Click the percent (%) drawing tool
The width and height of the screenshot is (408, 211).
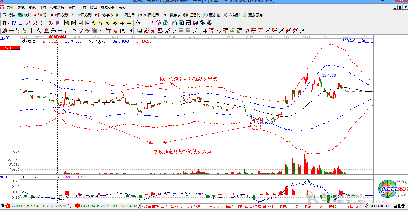218,30
